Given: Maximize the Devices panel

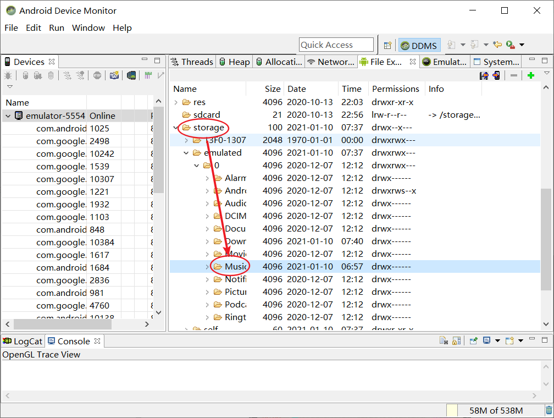Looking at the screenshot, I should pyautogui.click(x=157, y=60).
